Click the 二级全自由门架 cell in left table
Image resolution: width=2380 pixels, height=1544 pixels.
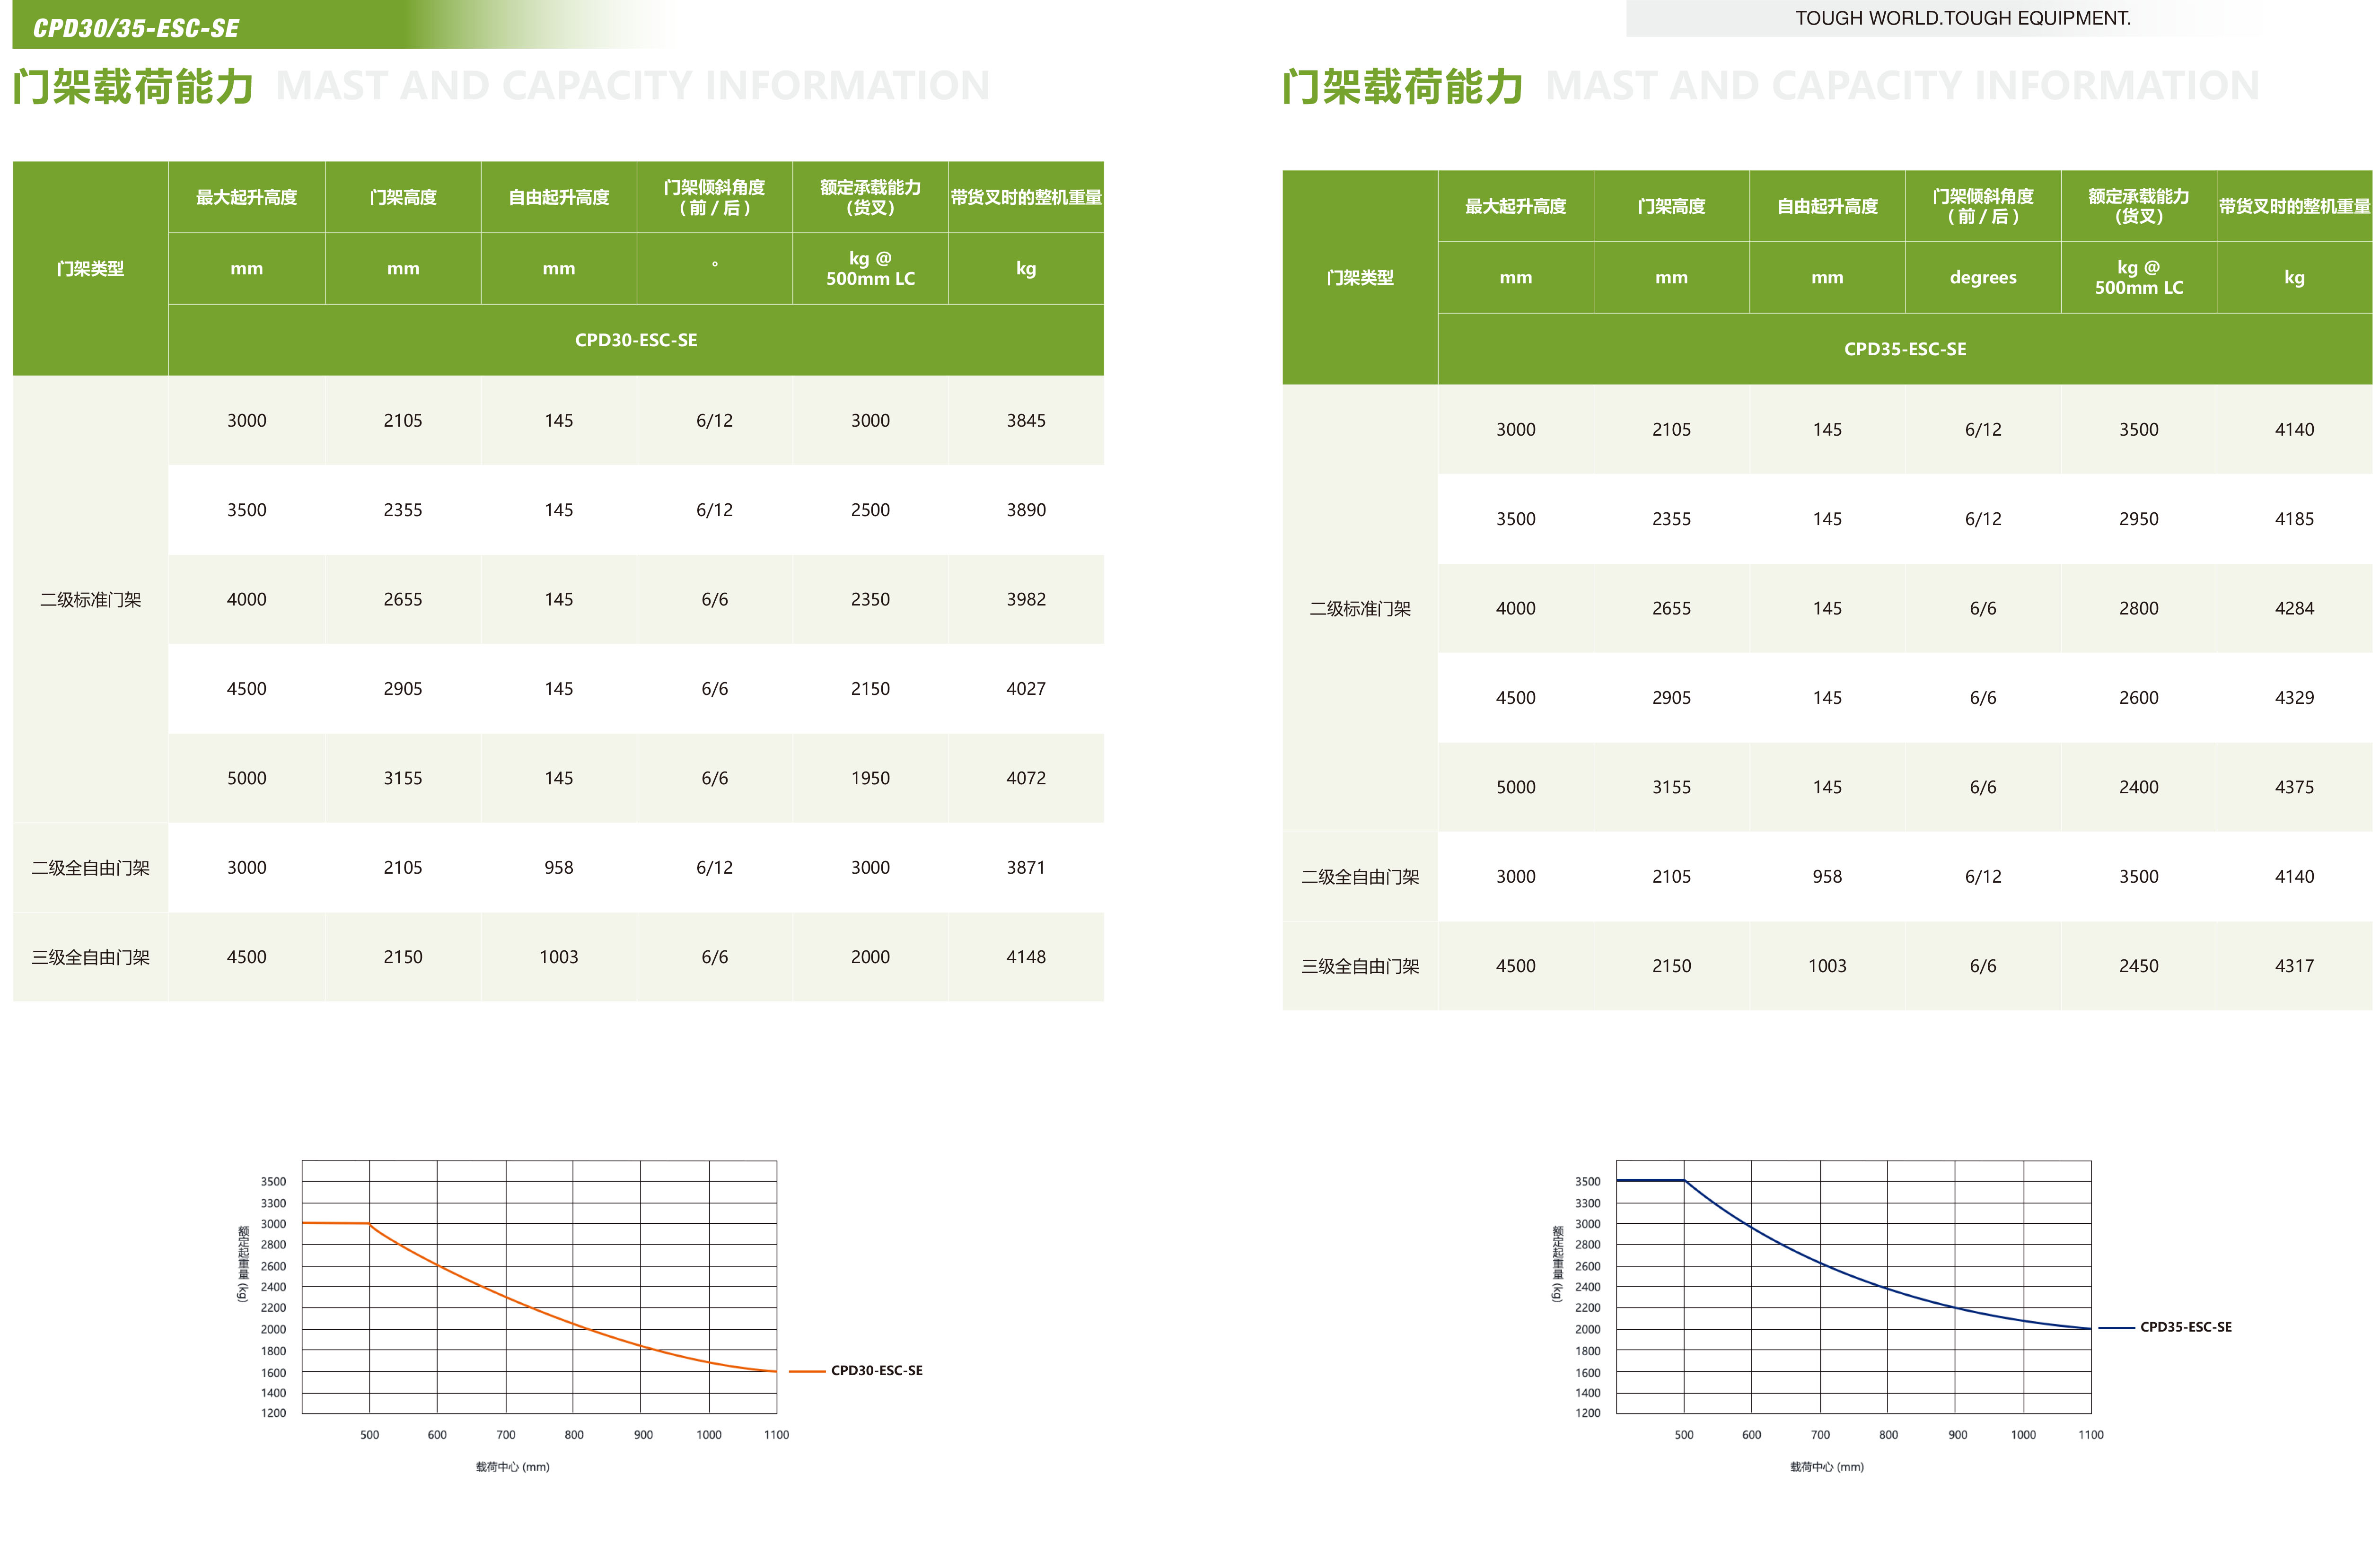[90, 868]
